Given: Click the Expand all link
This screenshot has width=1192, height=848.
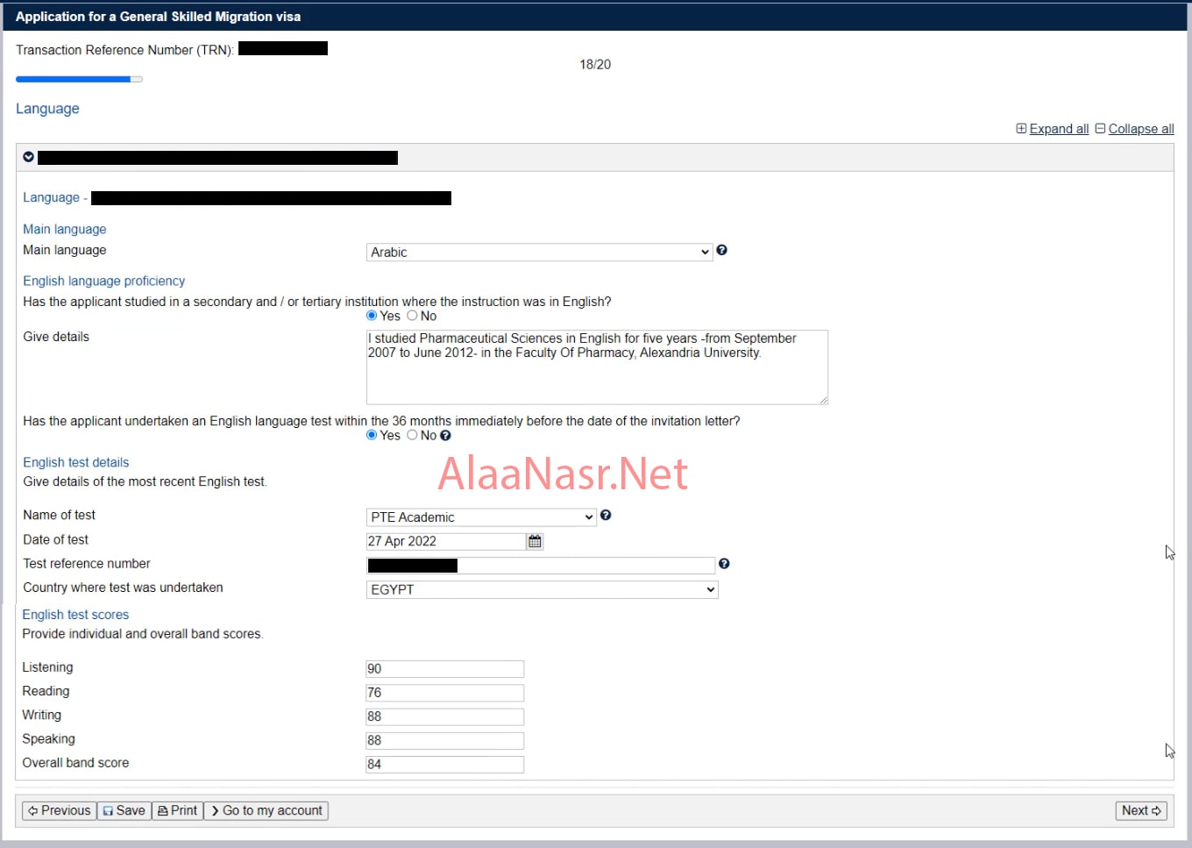Looking at the screenshot, I should pos(1058,129).
